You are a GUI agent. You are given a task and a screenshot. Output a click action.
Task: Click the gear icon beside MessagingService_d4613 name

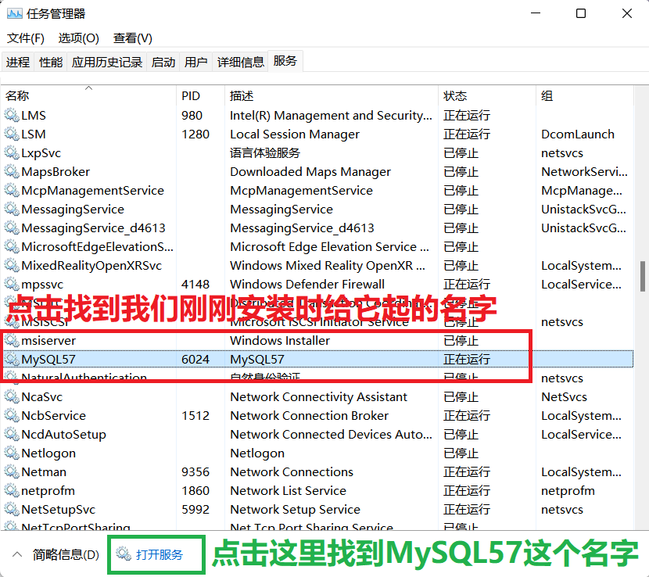12,228
